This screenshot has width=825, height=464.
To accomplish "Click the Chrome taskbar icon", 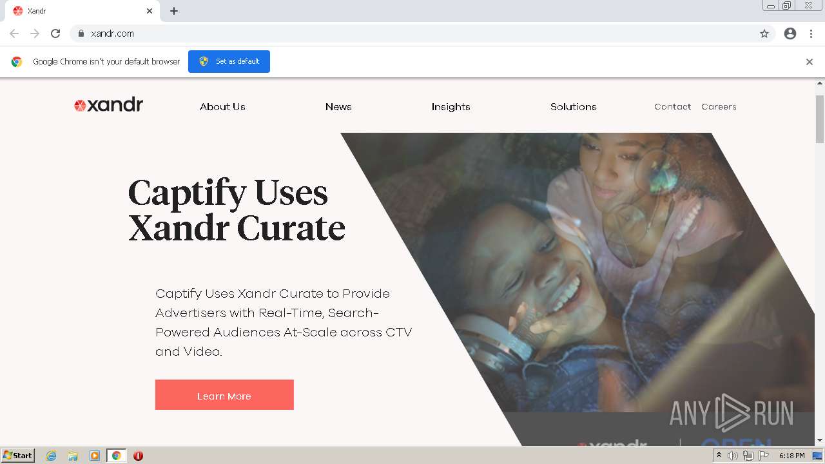I will coord(116,456).
